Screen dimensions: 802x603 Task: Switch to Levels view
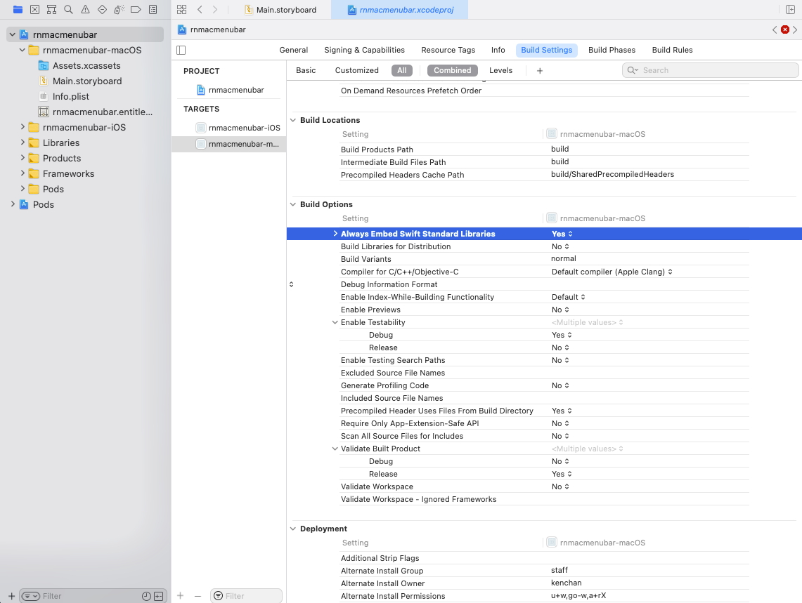(x=500, y=70)
